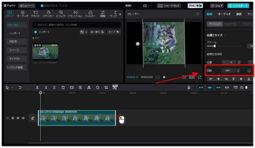Mute the video track speaker icon
This screenshot has height=148, width=255.
pos(23,118)
